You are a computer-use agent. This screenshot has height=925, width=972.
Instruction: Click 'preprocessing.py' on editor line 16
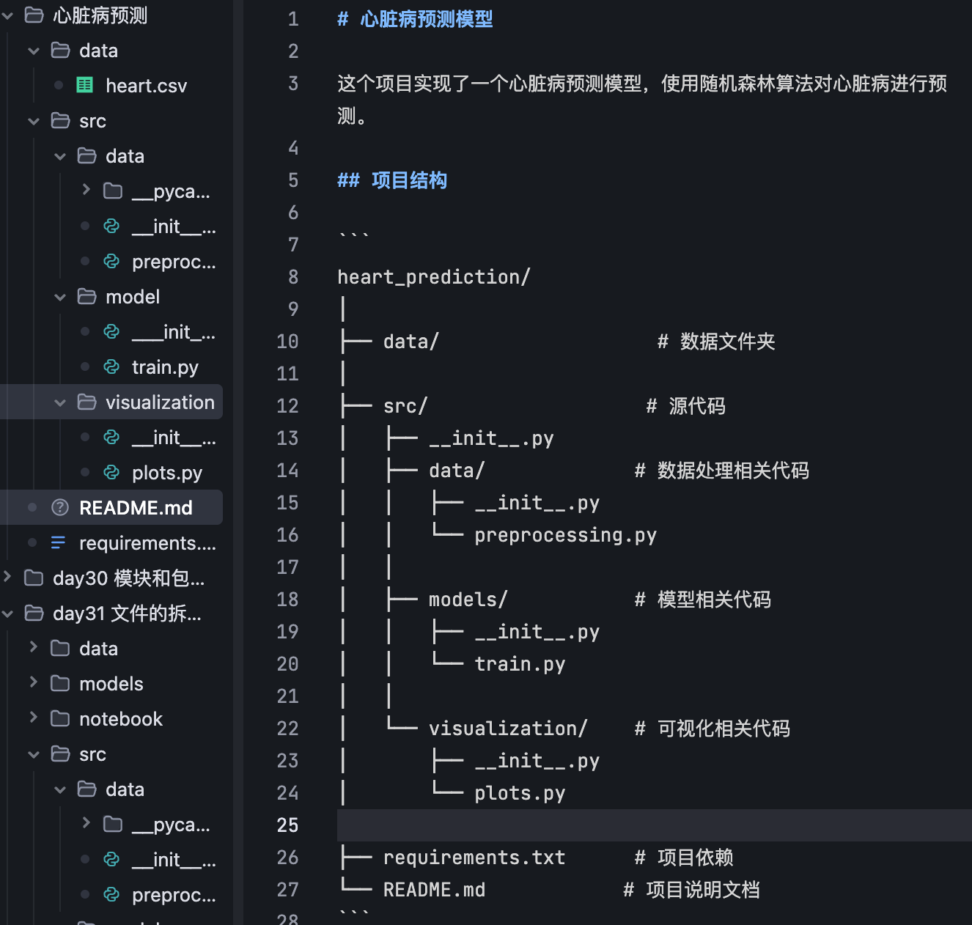click(565, 535)
